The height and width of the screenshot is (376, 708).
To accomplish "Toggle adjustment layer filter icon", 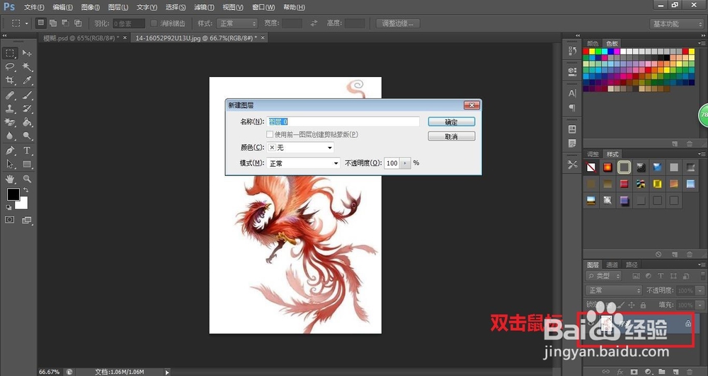I will [649, 276].
